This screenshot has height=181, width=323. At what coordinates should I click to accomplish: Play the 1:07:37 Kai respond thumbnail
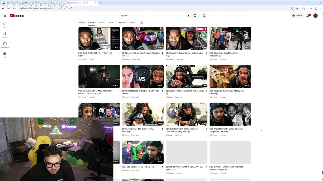[143, 152]
